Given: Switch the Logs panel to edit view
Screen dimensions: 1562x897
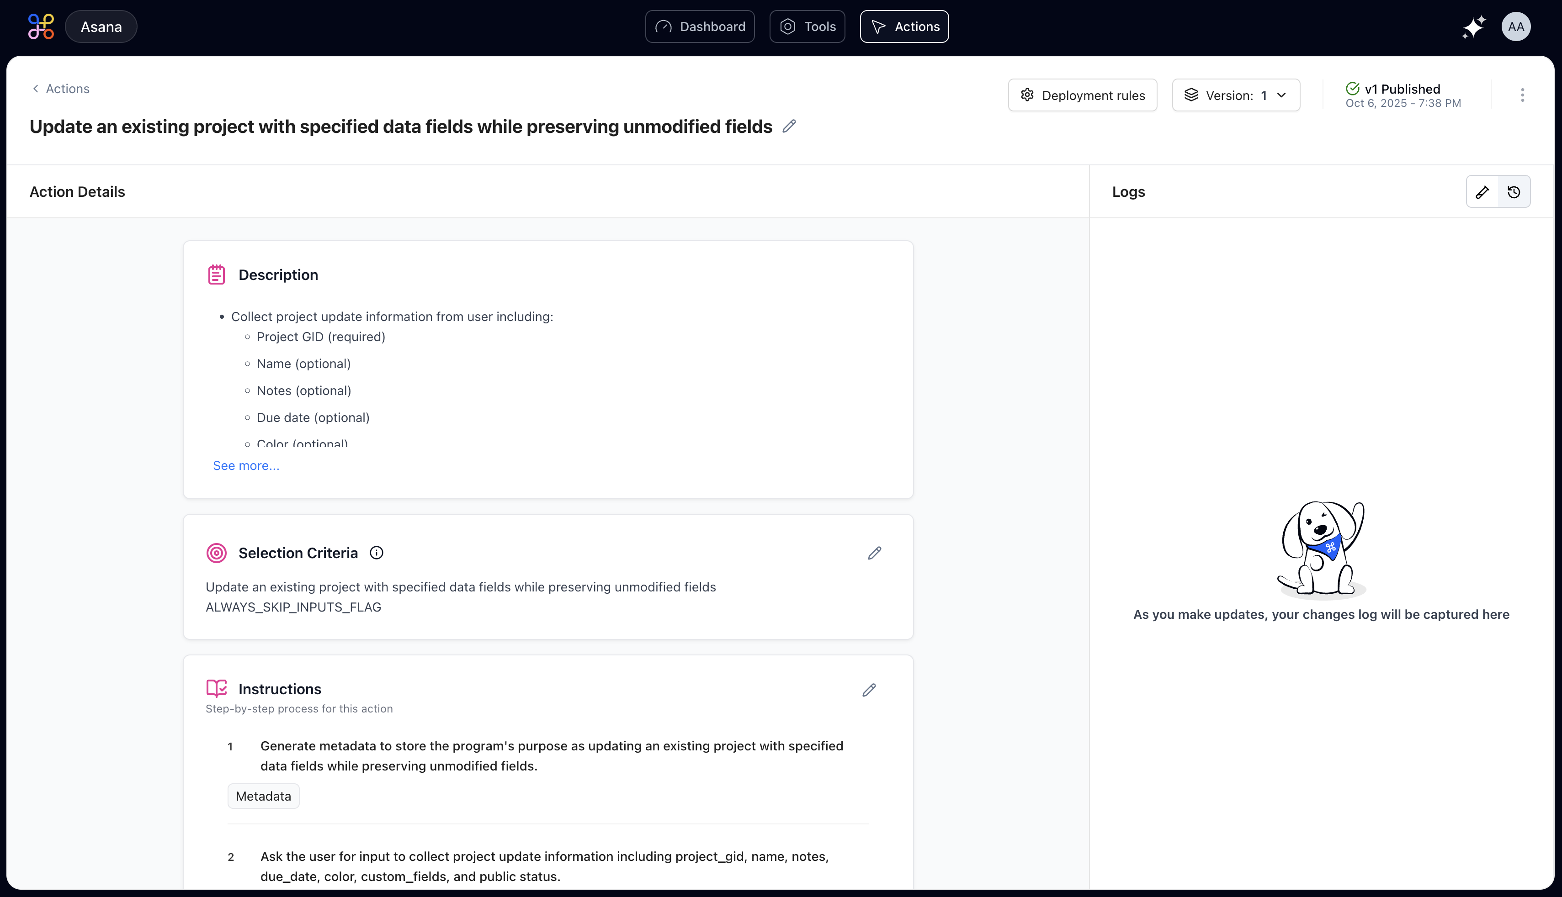Looking at the screenshot, I should click(x=1482, y=192).
